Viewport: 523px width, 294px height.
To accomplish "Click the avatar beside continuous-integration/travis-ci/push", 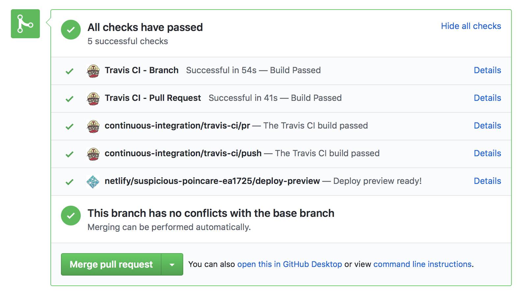I will pos(94,153).
